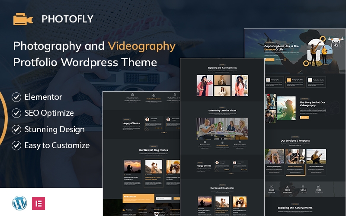The height and width of the screenshot is (216, 346).
Task: Click the orange word Videography in headline
Action: (142, 47)
